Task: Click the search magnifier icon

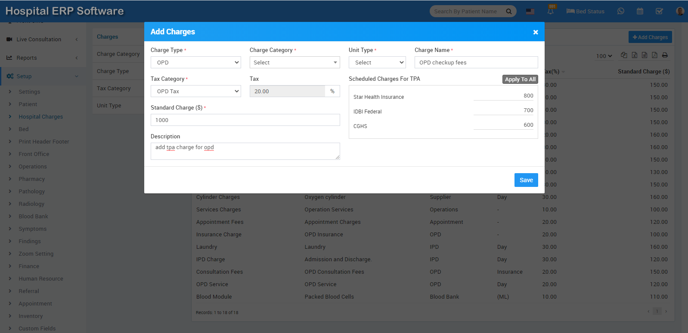Action: pos(509,12)
